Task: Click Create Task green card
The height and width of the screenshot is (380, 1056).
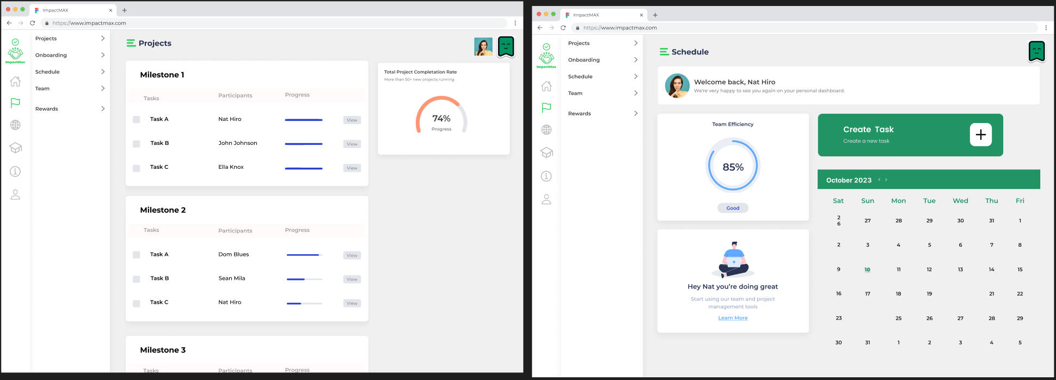Action: click(910, 135)
